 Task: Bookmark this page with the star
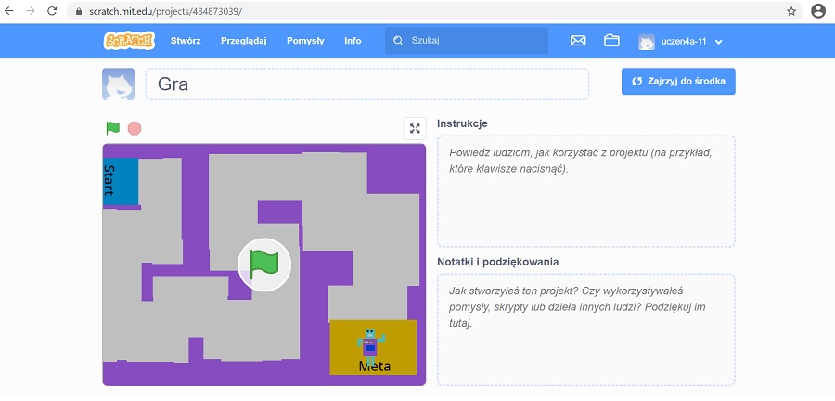[x=791, y=11]
